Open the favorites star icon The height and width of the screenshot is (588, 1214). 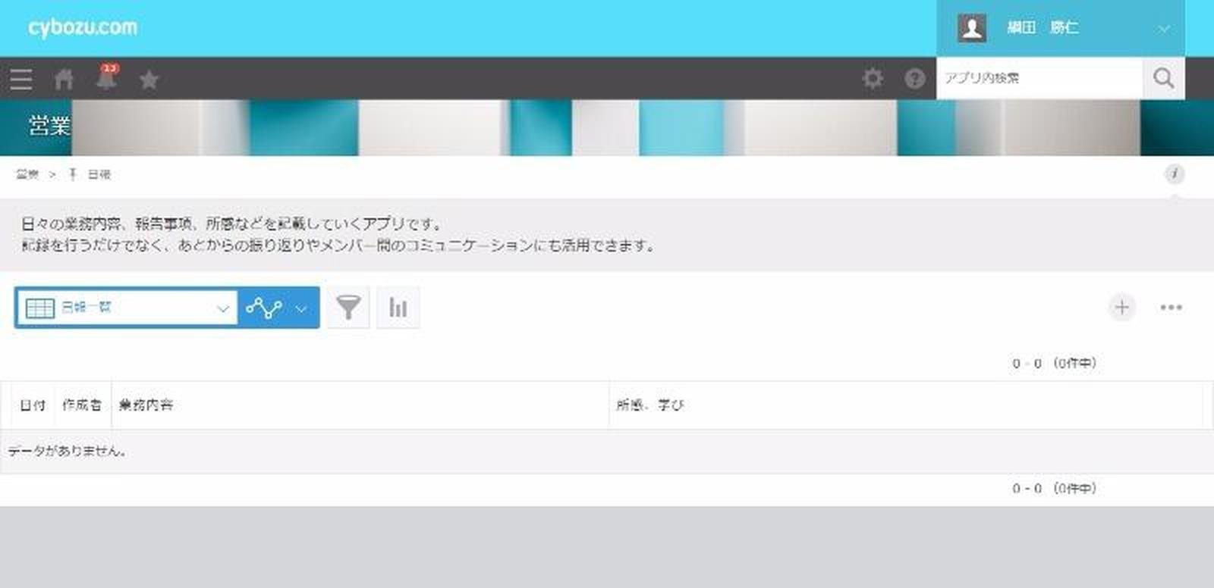(x=149, y=80)
